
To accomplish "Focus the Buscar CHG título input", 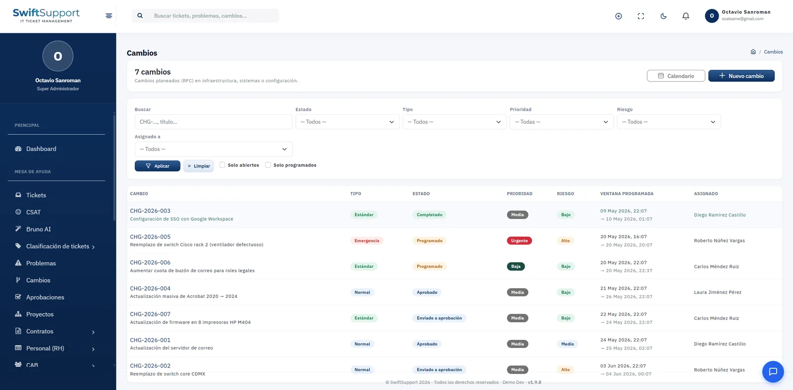I will (214, 122).
